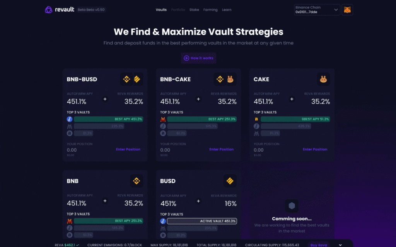Toggle the plus expander on the BNB-CAKE card
This screenshot has width=396, height=247.
click(198, 99)
